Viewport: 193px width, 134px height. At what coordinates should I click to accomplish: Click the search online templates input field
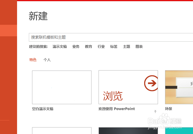pyautogui.click(x=111, y=37)
